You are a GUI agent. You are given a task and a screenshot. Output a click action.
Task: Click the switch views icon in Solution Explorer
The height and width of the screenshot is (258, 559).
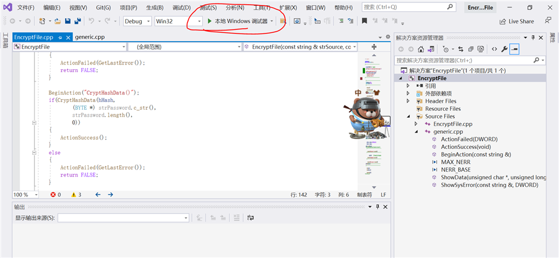431,49
